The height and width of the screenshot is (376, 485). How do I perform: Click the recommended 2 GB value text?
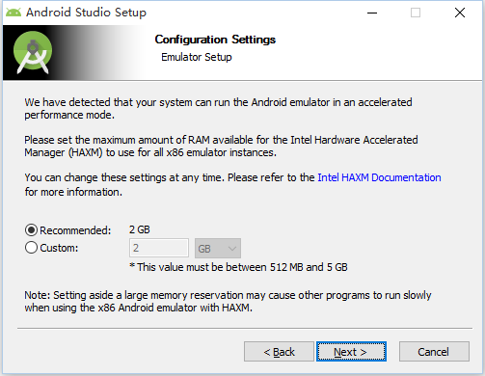[140, 229]
